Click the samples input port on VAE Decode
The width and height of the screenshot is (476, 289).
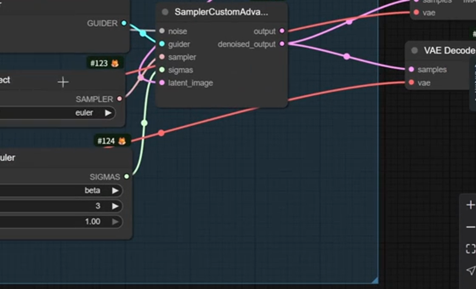(411, 69)
